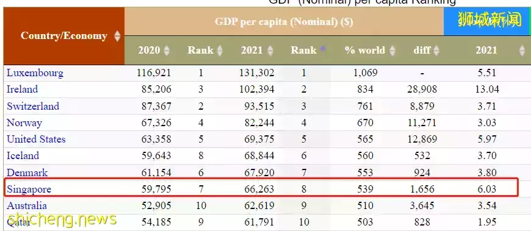This screenshot has width=531, height=231.
Task: Select Ireland 2021 value 102,394
Action: [257, 89]
